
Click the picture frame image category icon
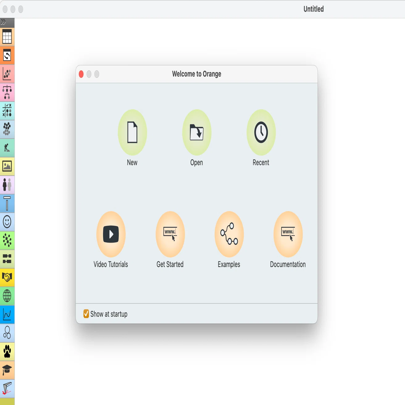click(x=7, y=166)
